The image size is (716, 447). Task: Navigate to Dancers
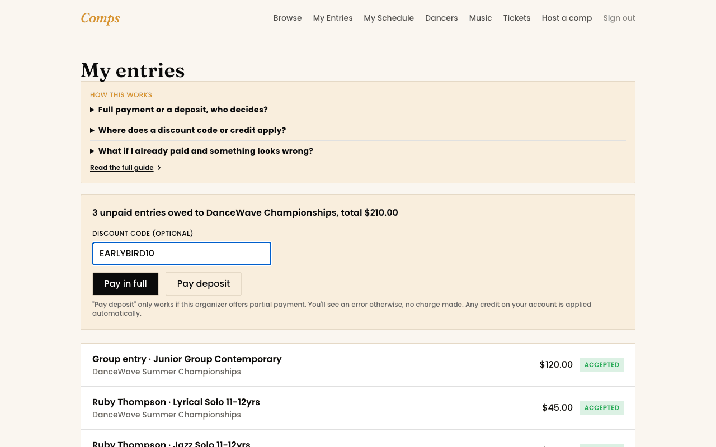[x=441, y=18]
